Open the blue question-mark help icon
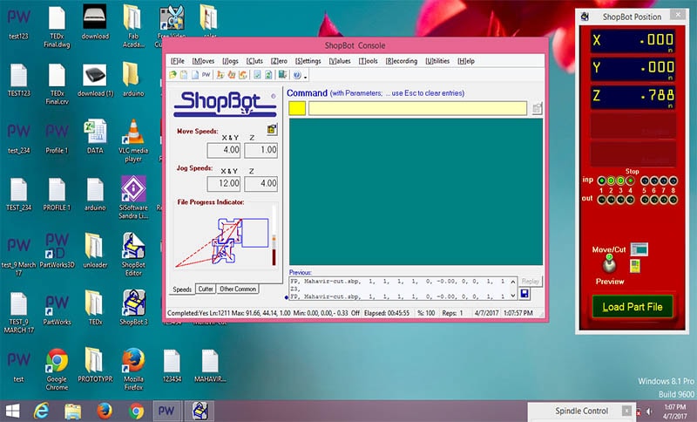Viewport: 697px width, 422px height. pos(297,75)
